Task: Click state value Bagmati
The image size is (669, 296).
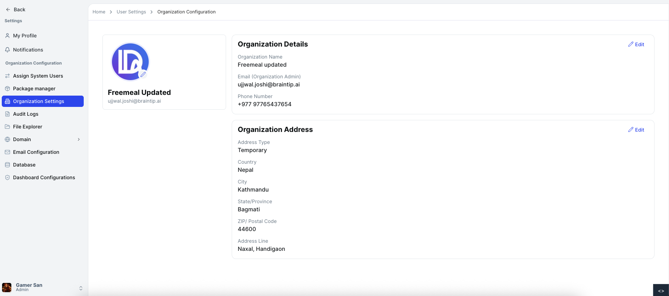Action: coord(249,209)
